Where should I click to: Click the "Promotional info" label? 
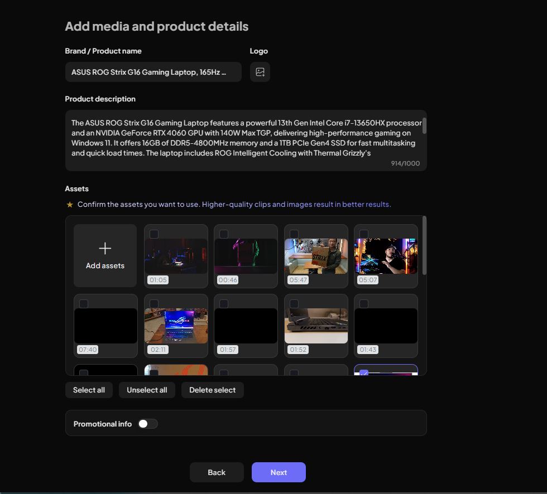(x=103, y=424)
